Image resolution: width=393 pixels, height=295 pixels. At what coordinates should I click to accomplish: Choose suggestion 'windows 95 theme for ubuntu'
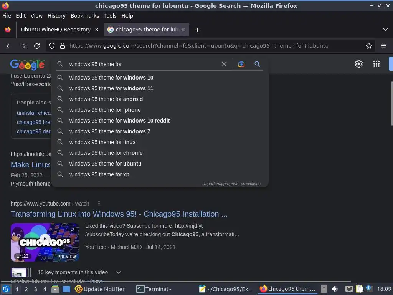[160, 164]
